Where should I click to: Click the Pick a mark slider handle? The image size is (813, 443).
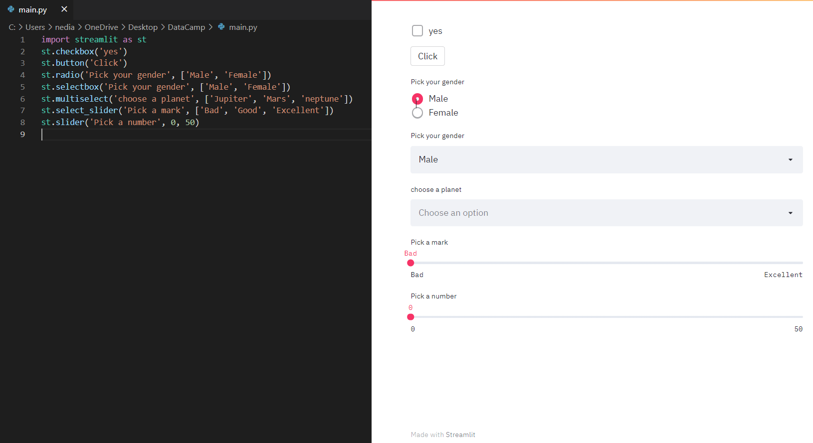410,263
